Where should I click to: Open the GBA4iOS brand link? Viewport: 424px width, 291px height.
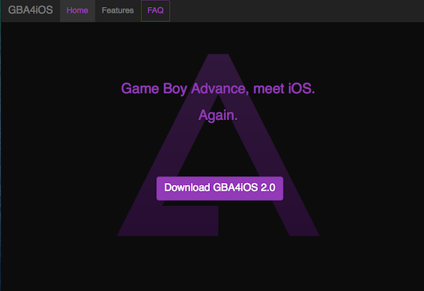[x=30, y=11]
